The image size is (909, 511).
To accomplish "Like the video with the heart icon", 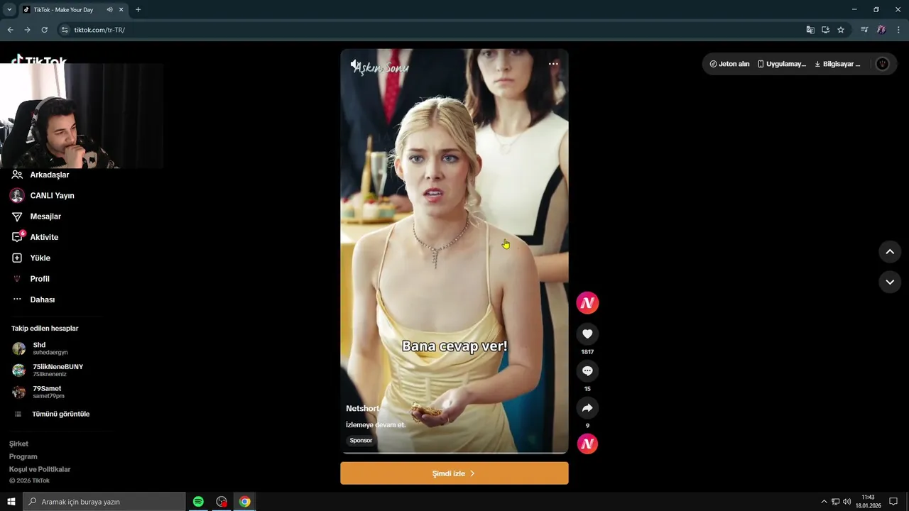I will [x=587, y=334].
